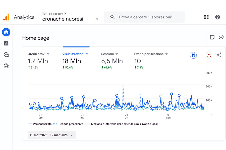Expand the Sessioni metric dropdown
226x150 pixels.
(x=117, y=54)
